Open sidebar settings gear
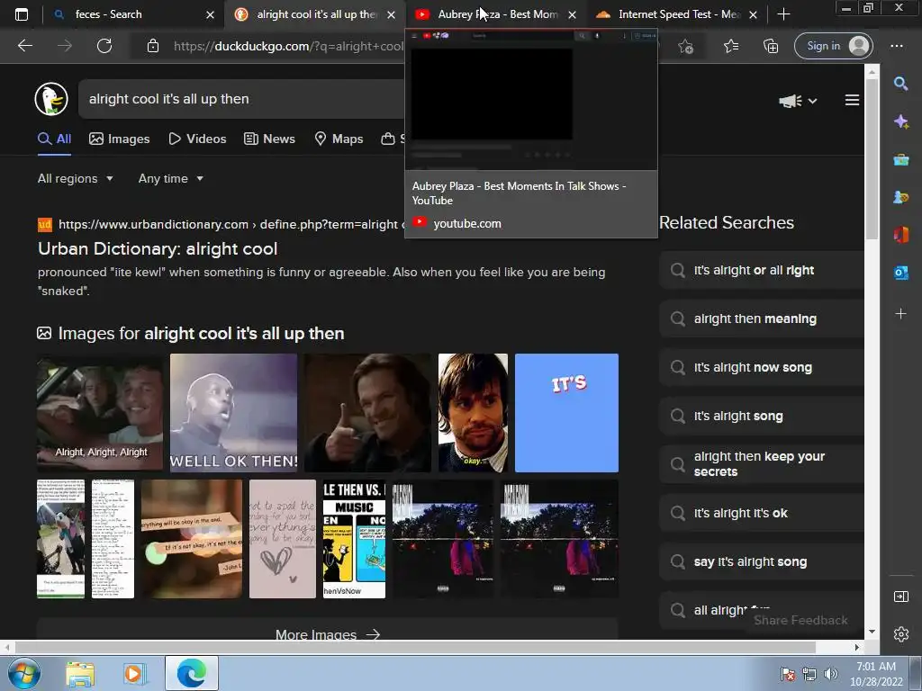Screen dimensions: 922x691 (900, 634)
